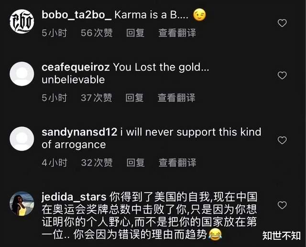This screenshot has width=306, height=247.
Task: Reply to the You Lost the gold comment
Action: click(134, 98)
